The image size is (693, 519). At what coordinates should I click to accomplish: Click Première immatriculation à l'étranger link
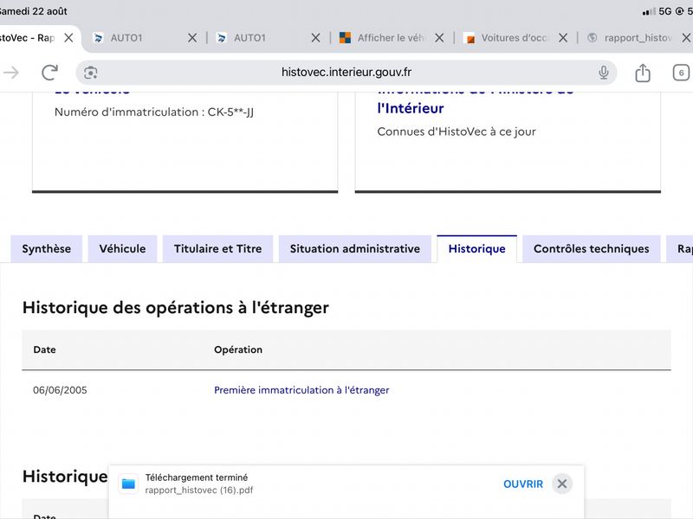301,390
